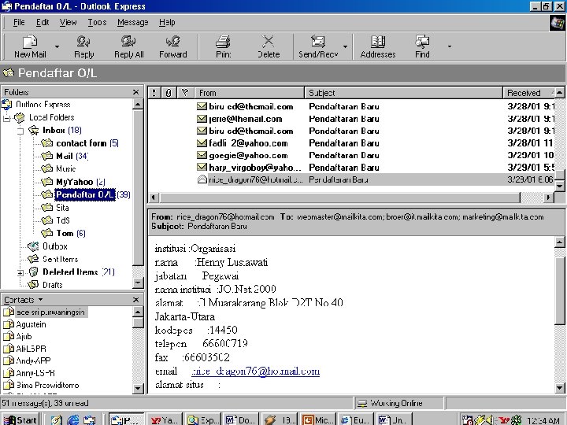Open the Contacts dropdown menu
The height and width of the screenshot is (425, 567).
40,300
